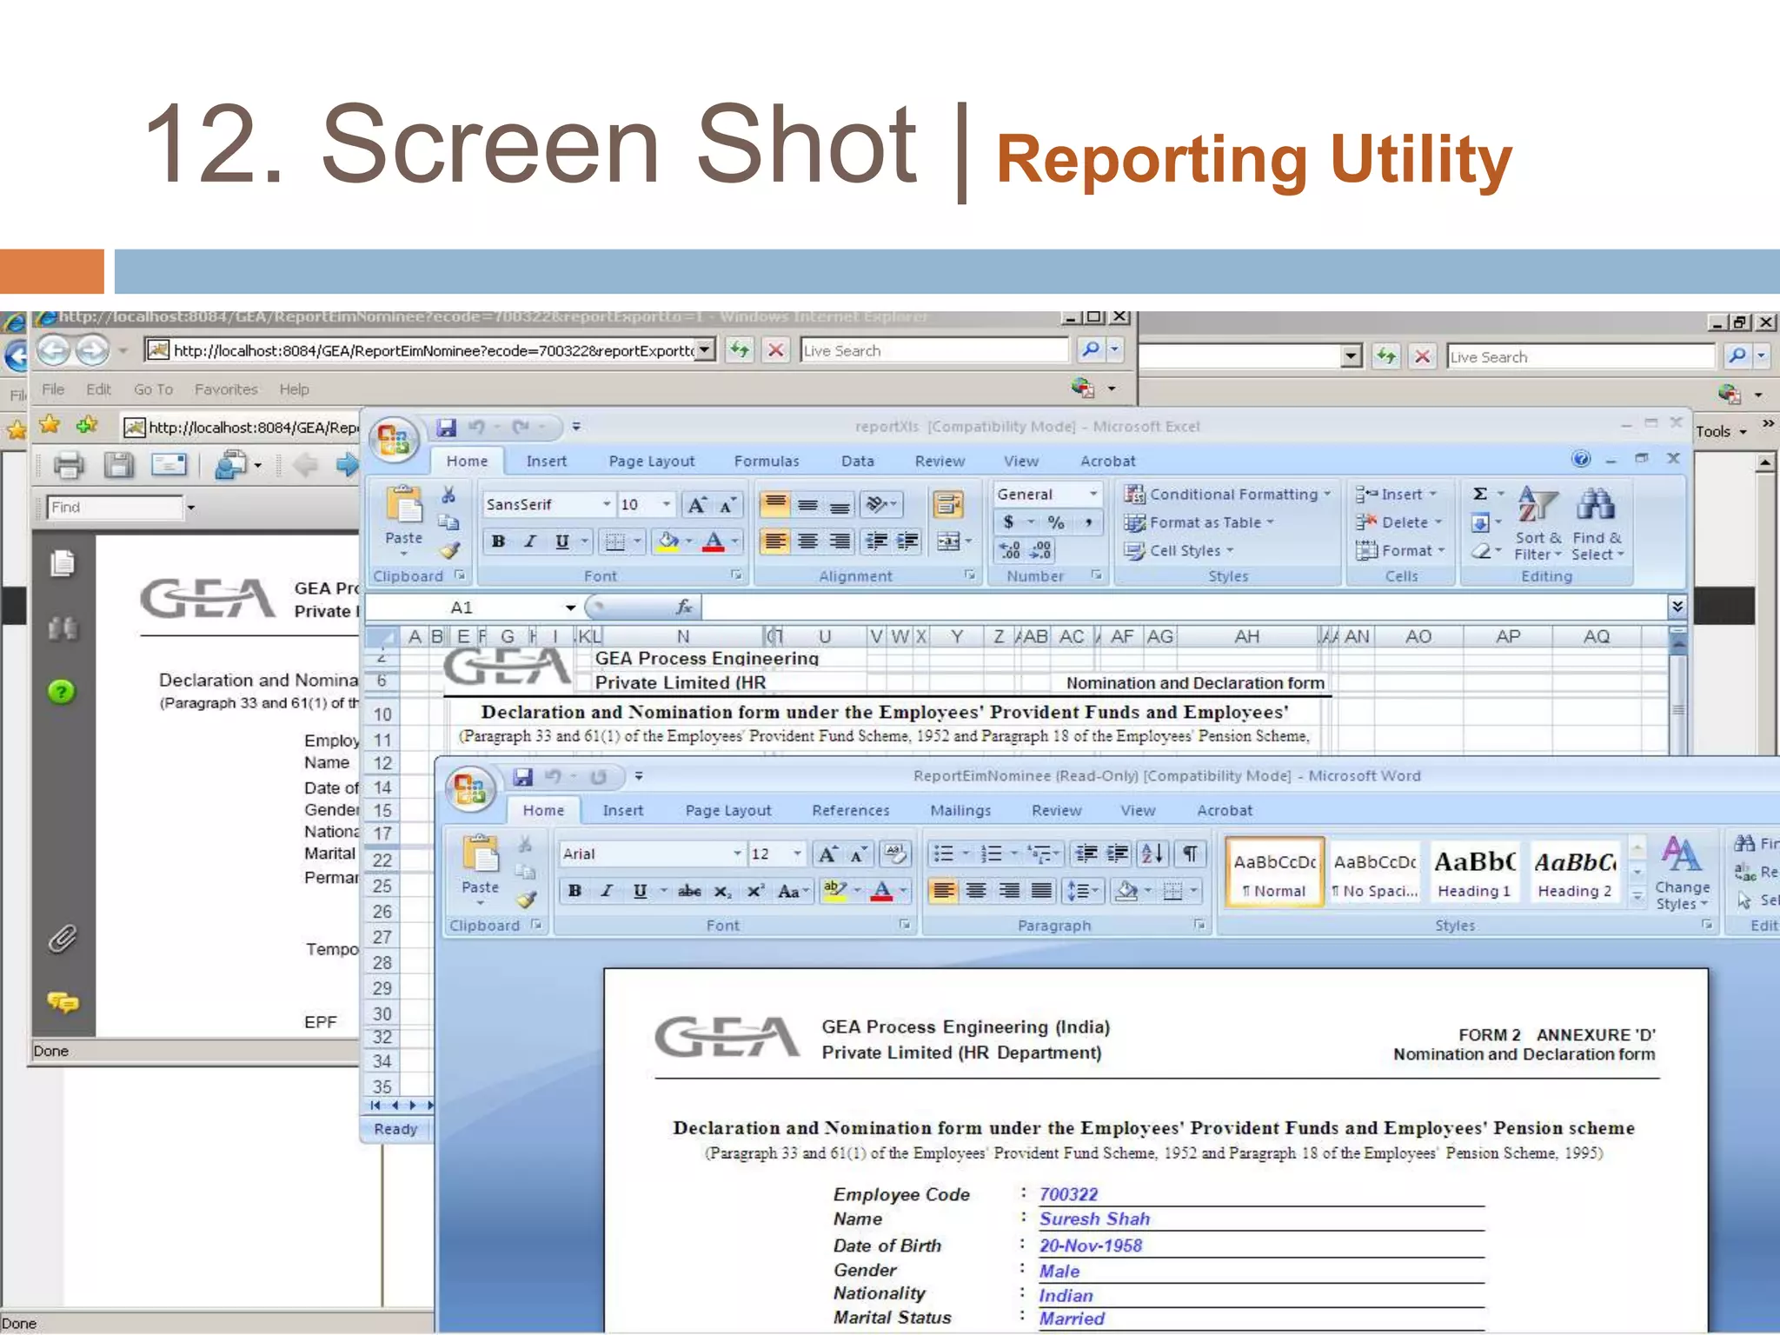The height and width of the screenshot is (1335, 1780).
Task: Toggle Bold in Word Font group
Action: click(x=575, y=891)
